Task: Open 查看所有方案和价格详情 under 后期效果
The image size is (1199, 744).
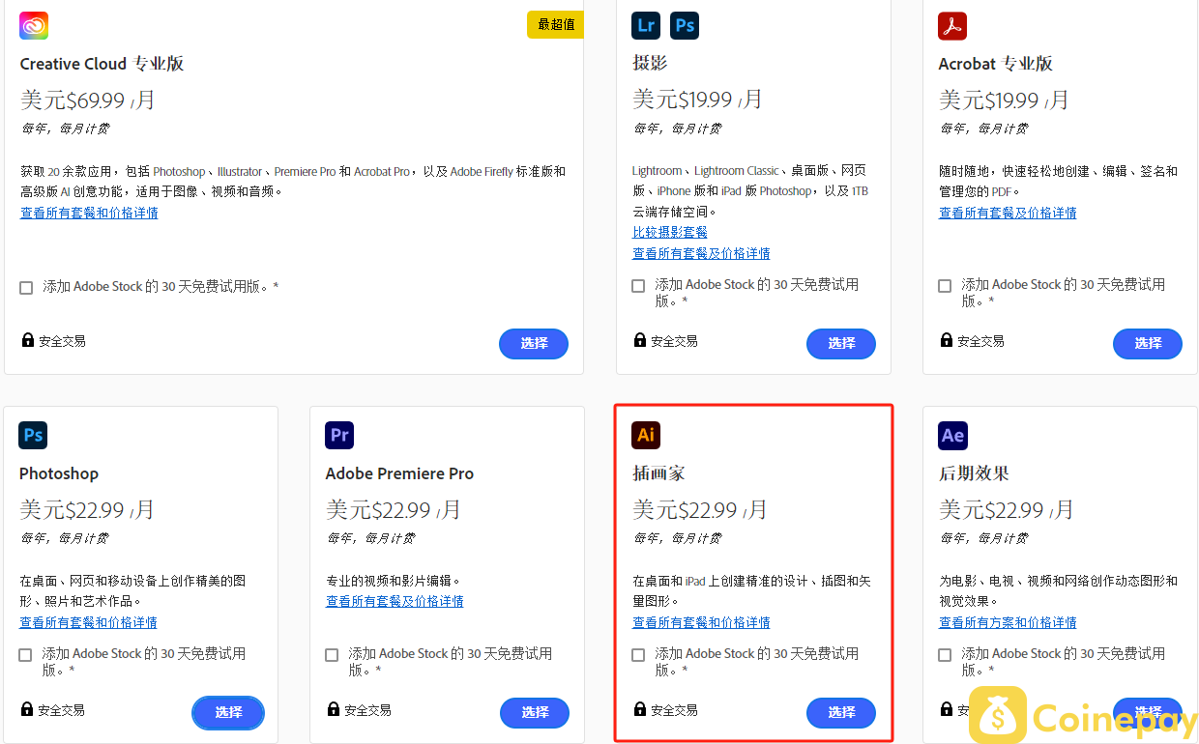Action: (x=1008, y=622)
